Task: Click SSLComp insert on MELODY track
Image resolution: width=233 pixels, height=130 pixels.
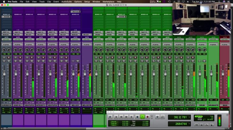Action: tap(75, 12)
